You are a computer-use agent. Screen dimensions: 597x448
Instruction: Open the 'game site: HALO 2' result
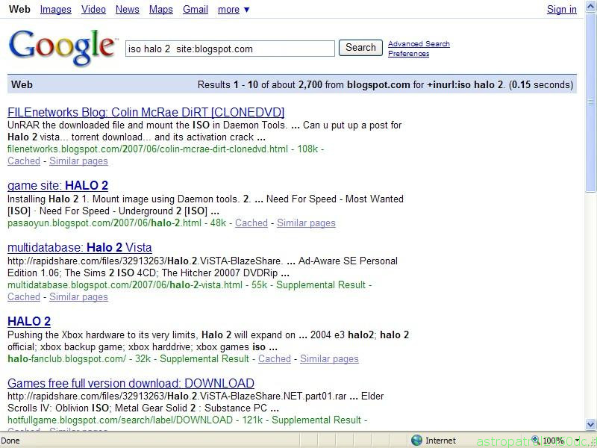pos(58,185)
